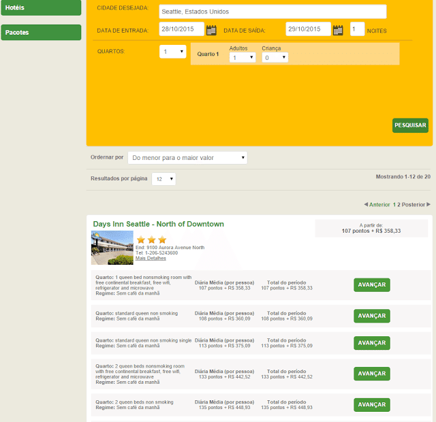Click the Days Inn three-star rating
Screen dimensions: 436x422
151,240
